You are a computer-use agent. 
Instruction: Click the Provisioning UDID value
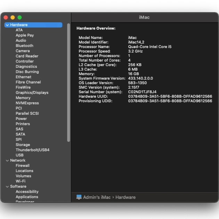pos(170,101)
